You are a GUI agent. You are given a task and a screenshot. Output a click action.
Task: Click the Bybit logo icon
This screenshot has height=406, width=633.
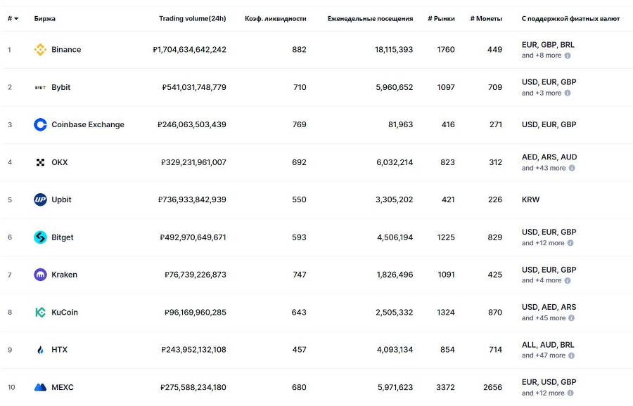(x=40, y=88)
